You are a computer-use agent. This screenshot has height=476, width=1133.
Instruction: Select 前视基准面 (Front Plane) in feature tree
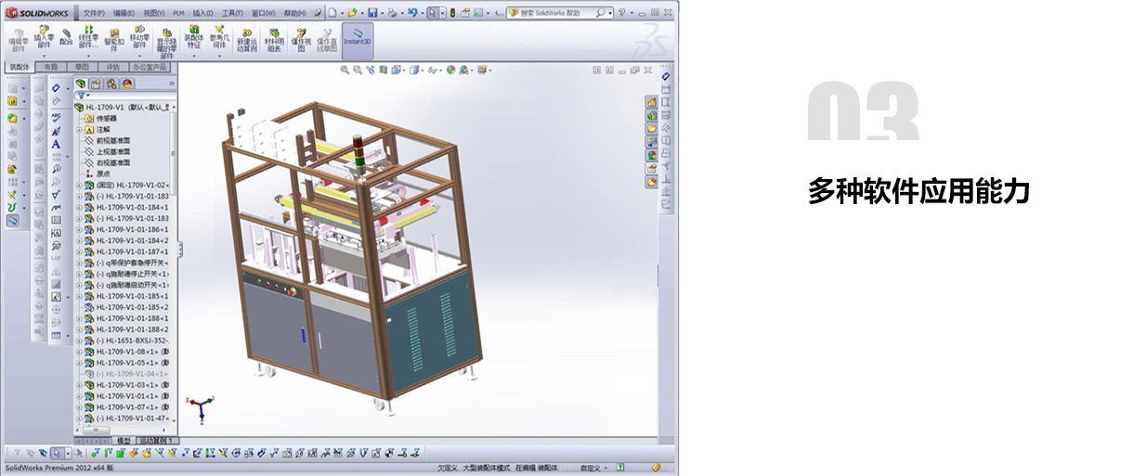(112, 140)
